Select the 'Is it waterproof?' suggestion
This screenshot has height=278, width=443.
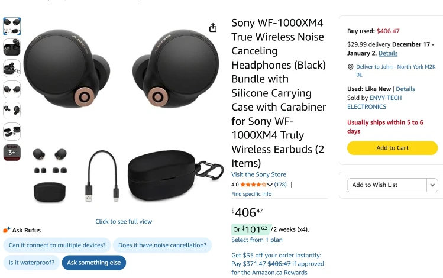(31, 263)
